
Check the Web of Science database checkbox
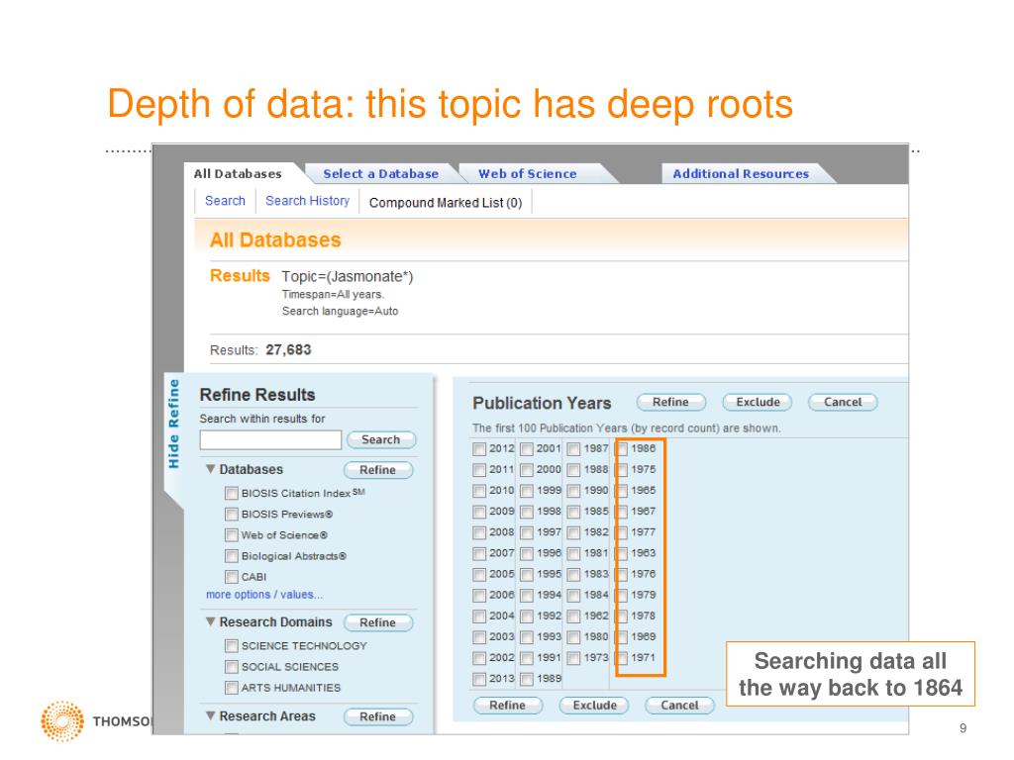coord(232,535)
